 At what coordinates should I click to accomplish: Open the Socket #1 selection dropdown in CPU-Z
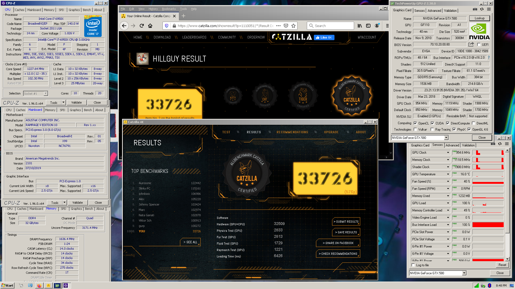coord(46,94)
